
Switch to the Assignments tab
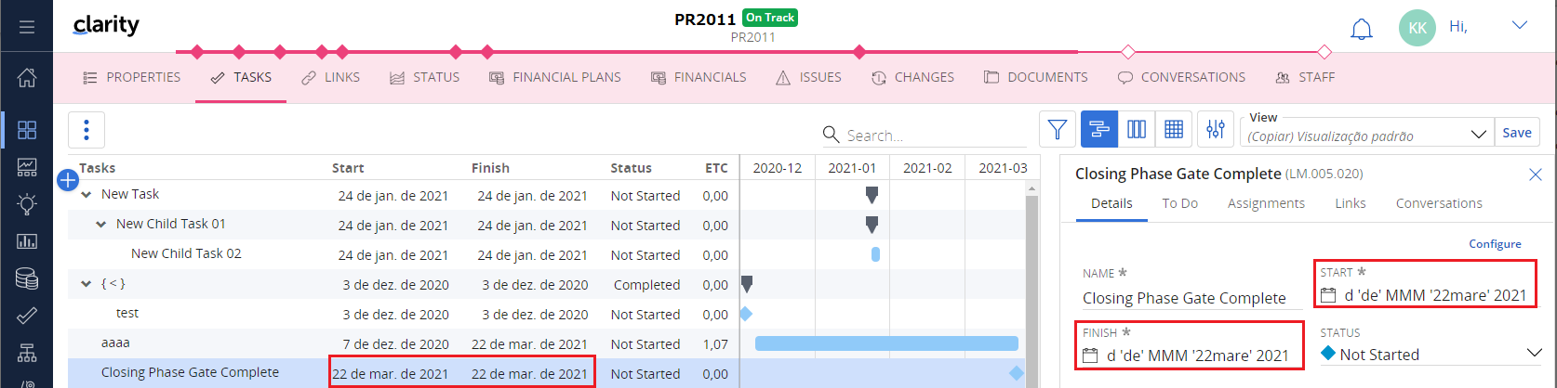1265,203
